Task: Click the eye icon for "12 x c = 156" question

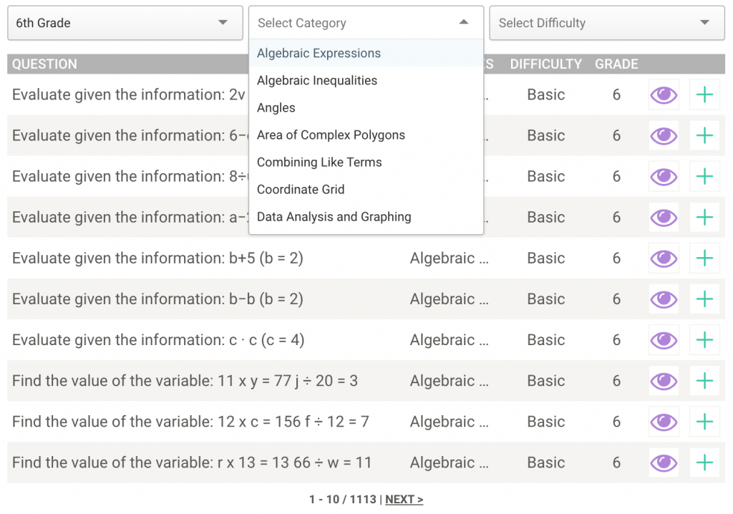Action: pyautogui.click(x=663, y=422)
